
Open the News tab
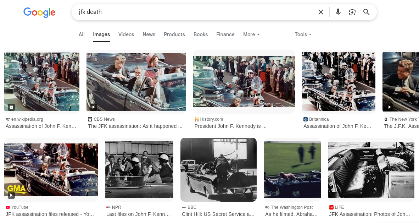[149, 34]
